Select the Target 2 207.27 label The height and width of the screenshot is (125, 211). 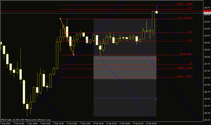pos(185,76)
